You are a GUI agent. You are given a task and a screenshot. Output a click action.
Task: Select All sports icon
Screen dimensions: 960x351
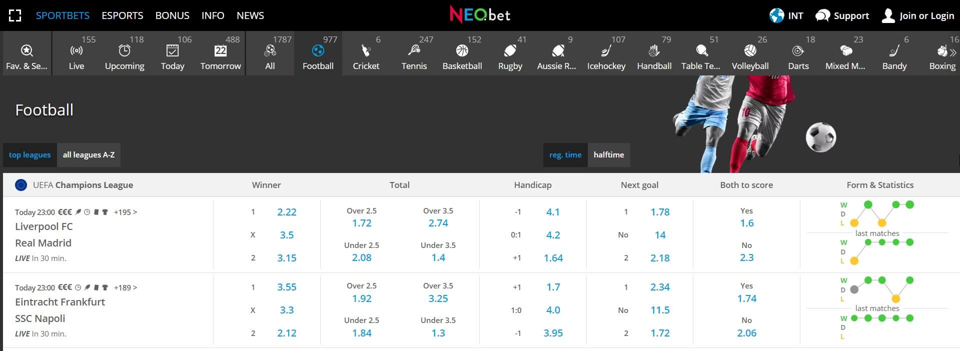click(270, 50)
